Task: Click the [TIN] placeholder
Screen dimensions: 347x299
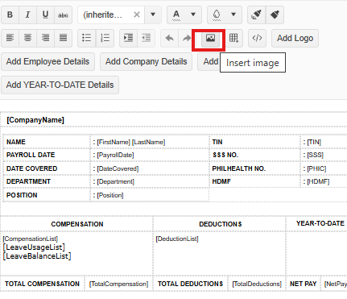Action: click(314, 142)
